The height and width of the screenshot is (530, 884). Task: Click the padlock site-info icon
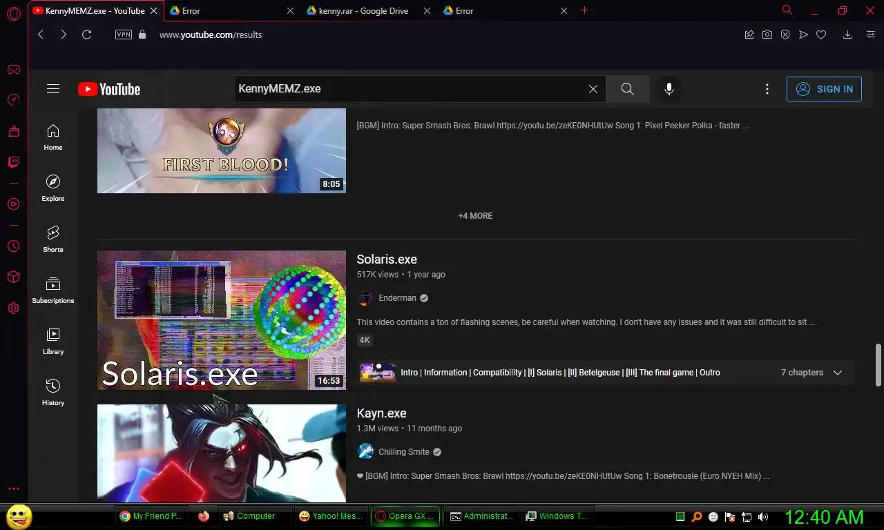(x=142, y=35)
